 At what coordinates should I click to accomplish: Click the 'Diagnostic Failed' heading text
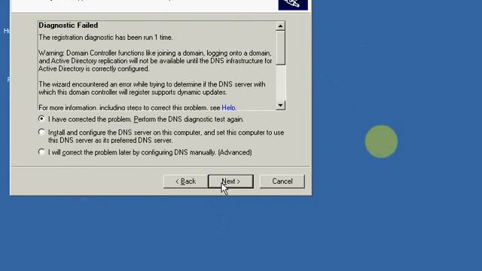click(x=69, y=25)
